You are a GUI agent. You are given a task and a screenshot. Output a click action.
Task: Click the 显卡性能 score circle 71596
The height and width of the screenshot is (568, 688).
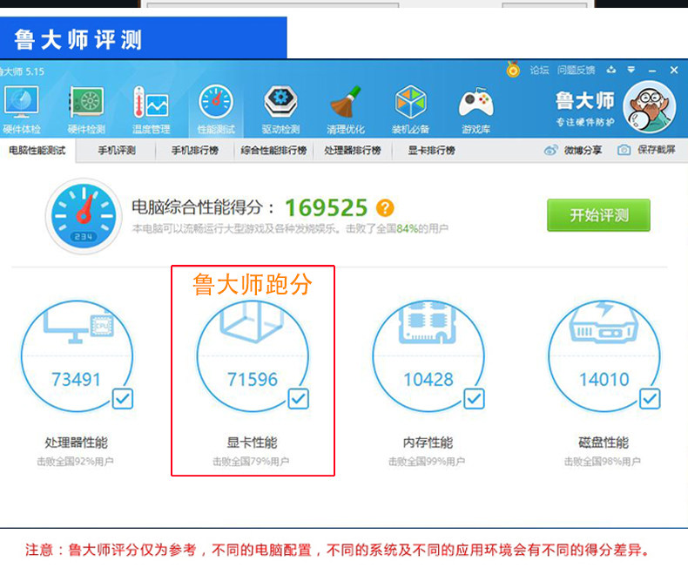click(253, 356)
